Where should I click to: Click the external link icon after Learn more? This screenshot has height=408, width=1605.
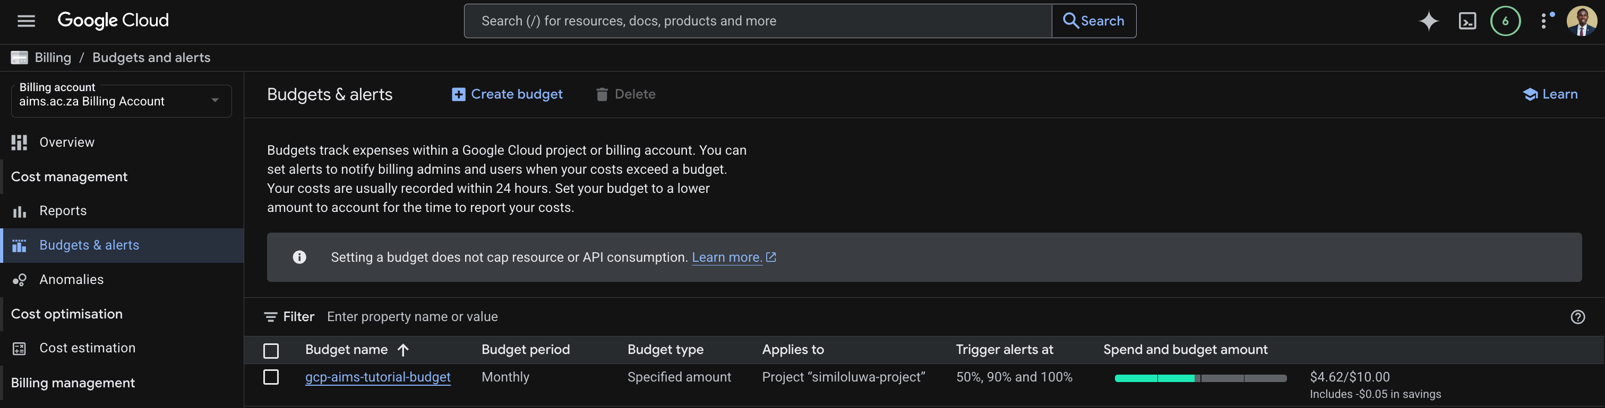pos(771,257)
